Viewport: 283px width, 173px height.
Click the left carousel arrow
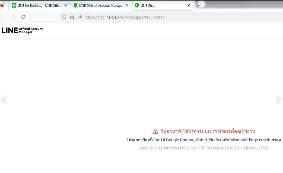4,99
